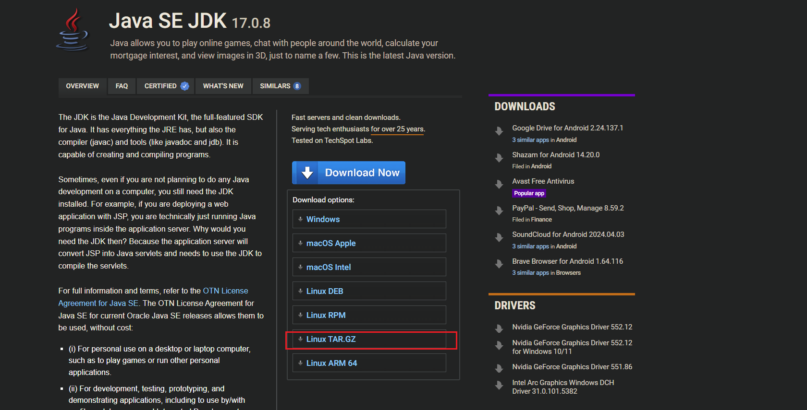Viewport: 807px width, 410px height.
Task: Choose the Windows download option
Action: click(x=369, y=219)
